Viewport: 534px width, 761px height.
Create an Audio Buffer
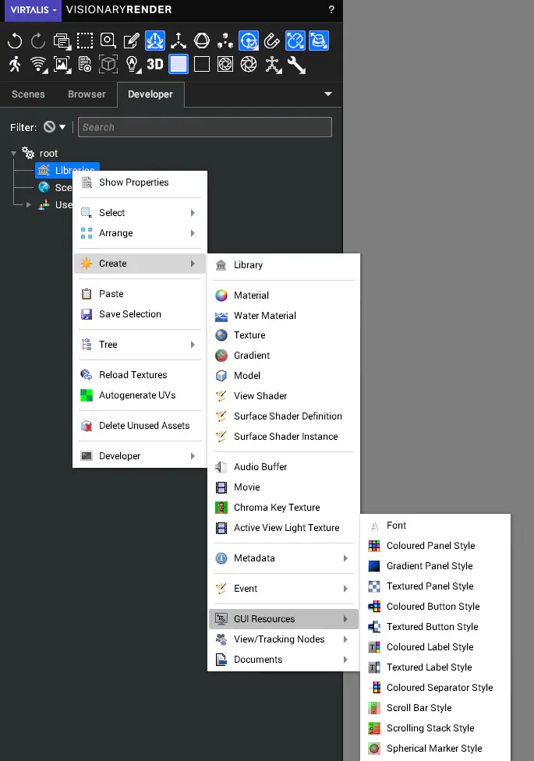click(x=284, y=467)
